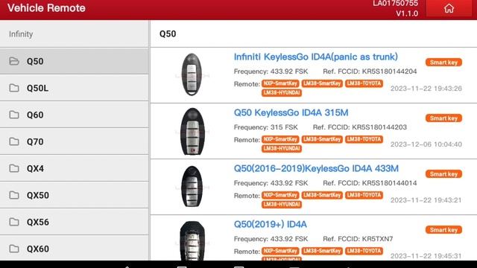Click LM38-SmartKey tag in Q50(2019+) entry
Screen dimensions: 477x268
click(322, 252)
